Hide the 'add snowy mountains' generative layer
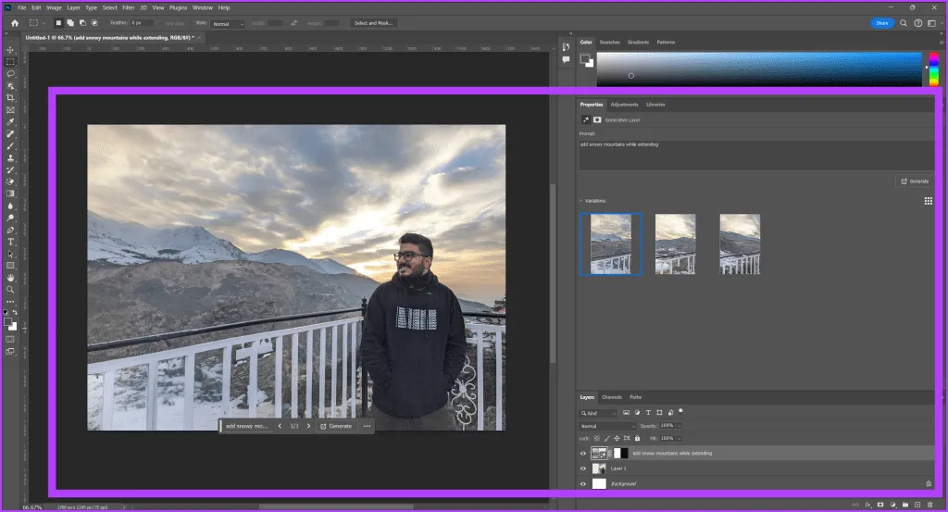Viewport: 948px width, 512px height. click(x=583, y=453)
